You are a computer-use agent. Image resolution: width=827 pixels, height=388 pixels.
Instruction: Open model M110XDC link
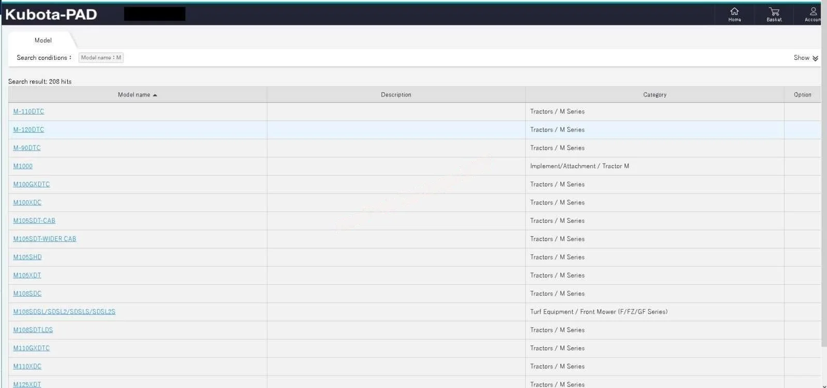[x=27, y=366]
